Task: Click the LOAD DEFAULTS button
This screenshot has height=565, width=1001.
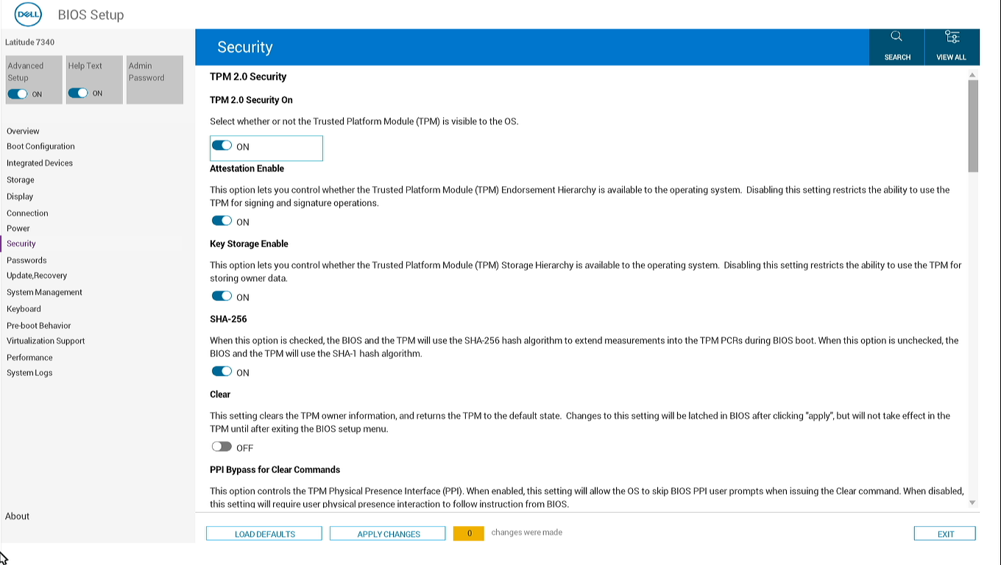Action: click(263, 533)
